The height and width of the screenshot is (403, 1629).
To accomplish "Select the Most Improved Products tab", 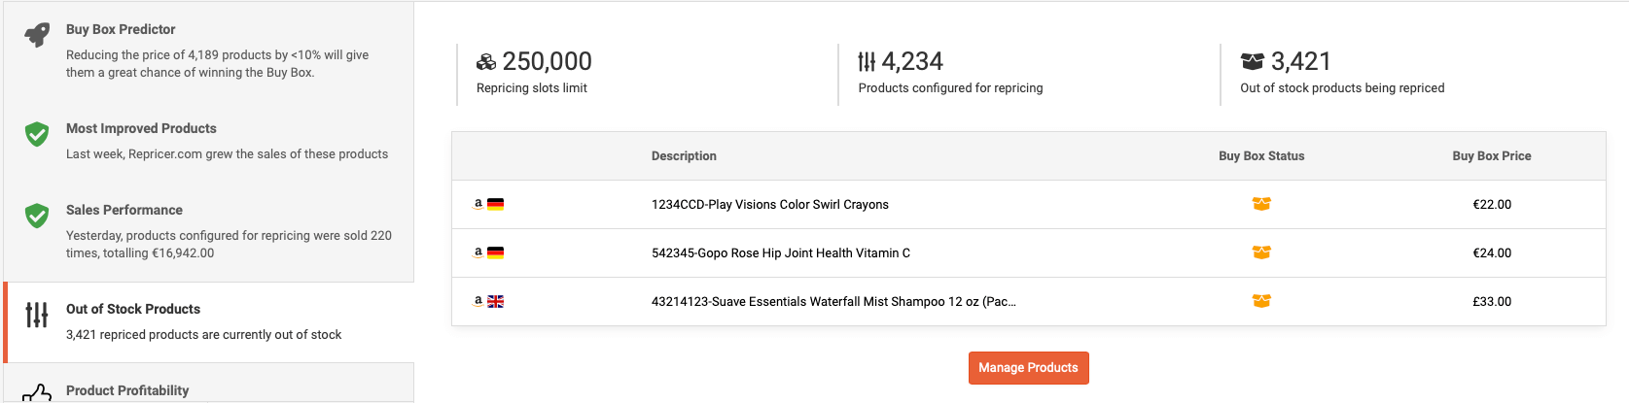I will coord(141,128).
